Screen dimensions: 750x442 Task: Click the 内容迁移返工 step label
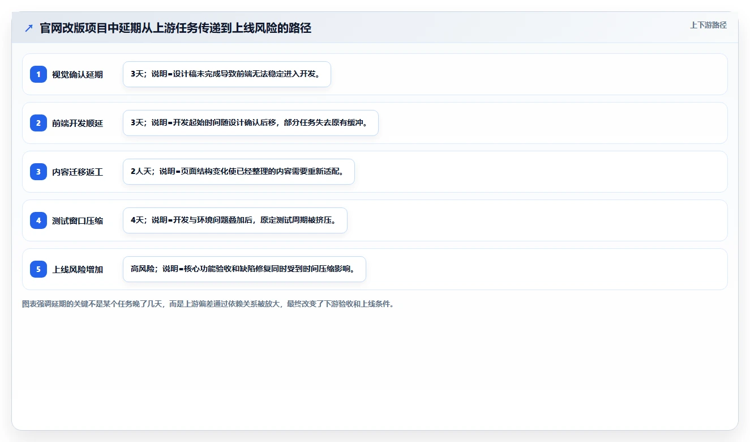78,172
